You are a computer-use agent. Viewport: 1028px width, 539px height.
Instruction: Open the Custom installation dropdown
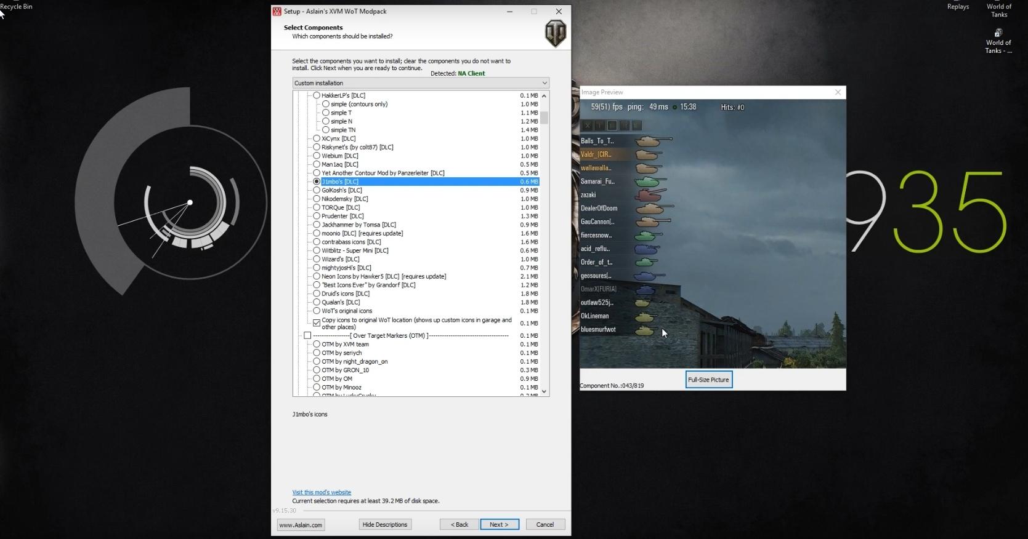(421, 83)
